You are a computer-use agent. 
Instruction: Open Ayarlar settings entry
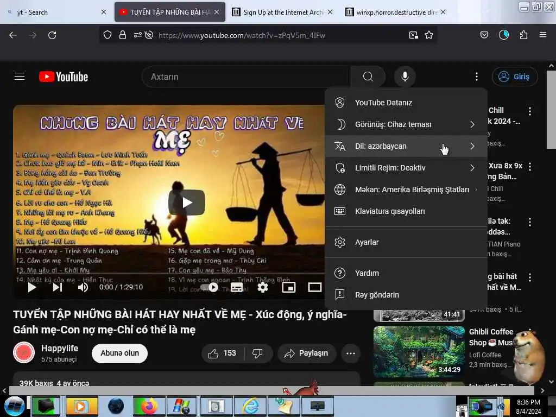coord(406,242)
